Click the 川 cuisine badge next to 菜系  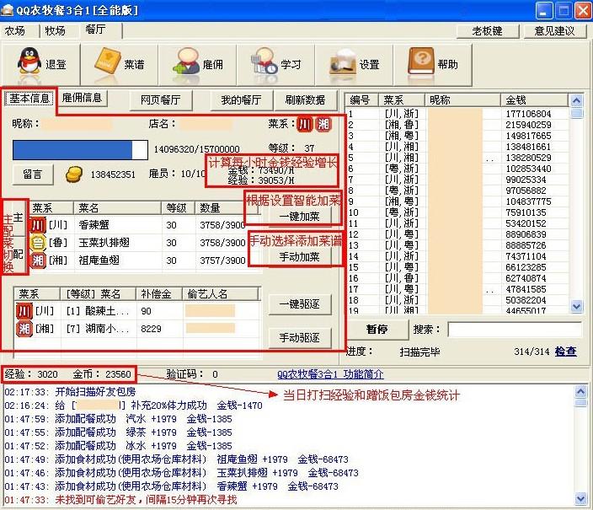[x=304, y=124]
